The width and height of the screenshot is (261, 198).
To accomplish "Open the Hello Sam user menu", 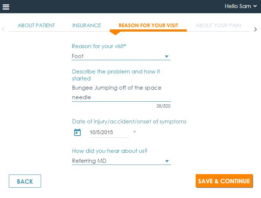I will 240,6.
